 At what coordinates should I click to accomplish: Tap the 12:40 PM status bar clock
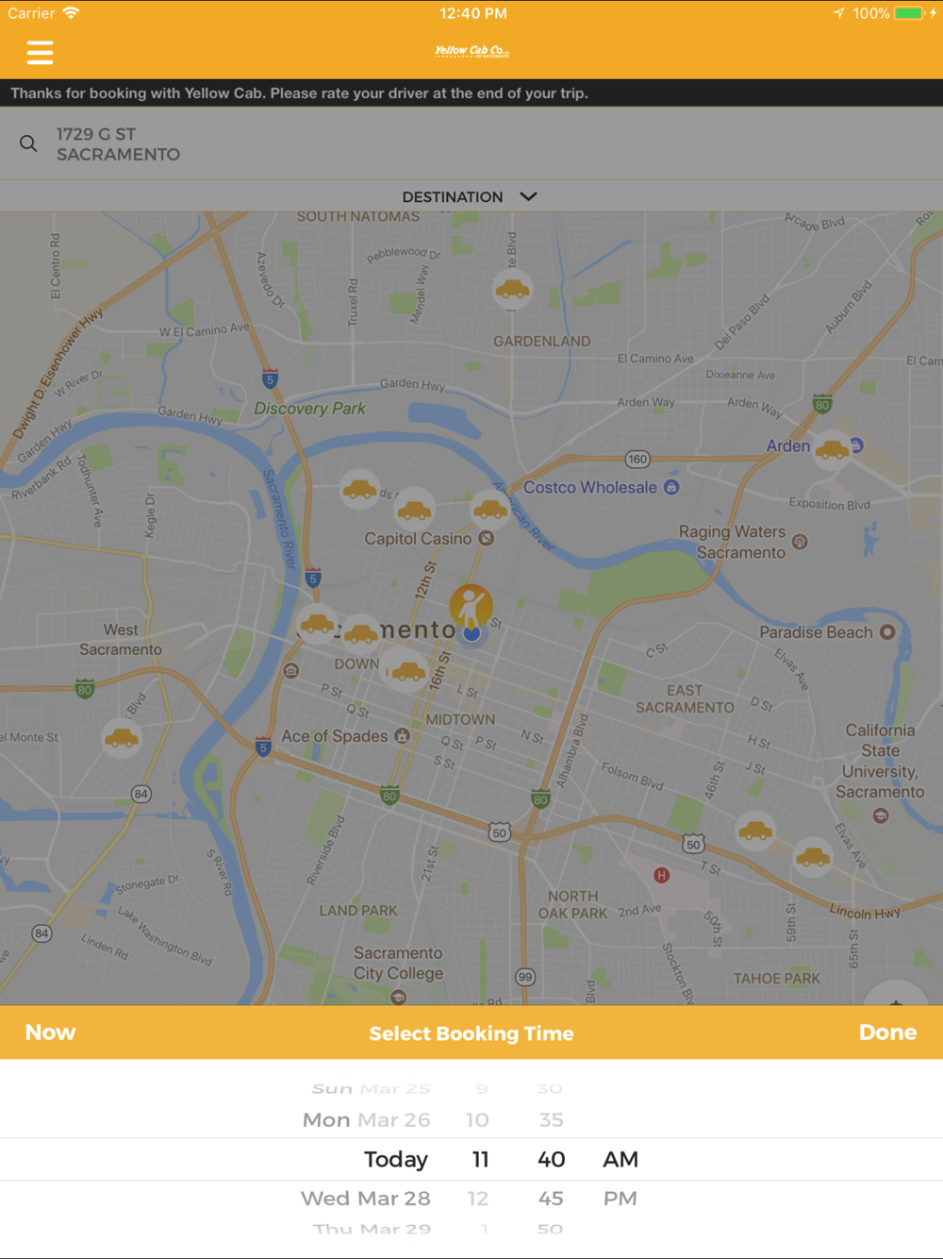[x=473, y=13]
